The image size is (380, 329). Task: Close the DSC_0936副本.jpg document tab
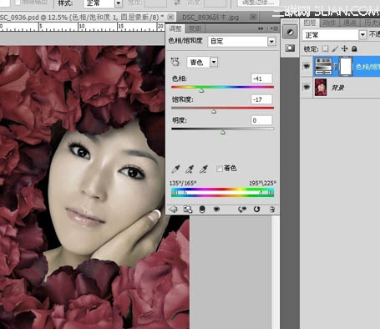point(253,18)
